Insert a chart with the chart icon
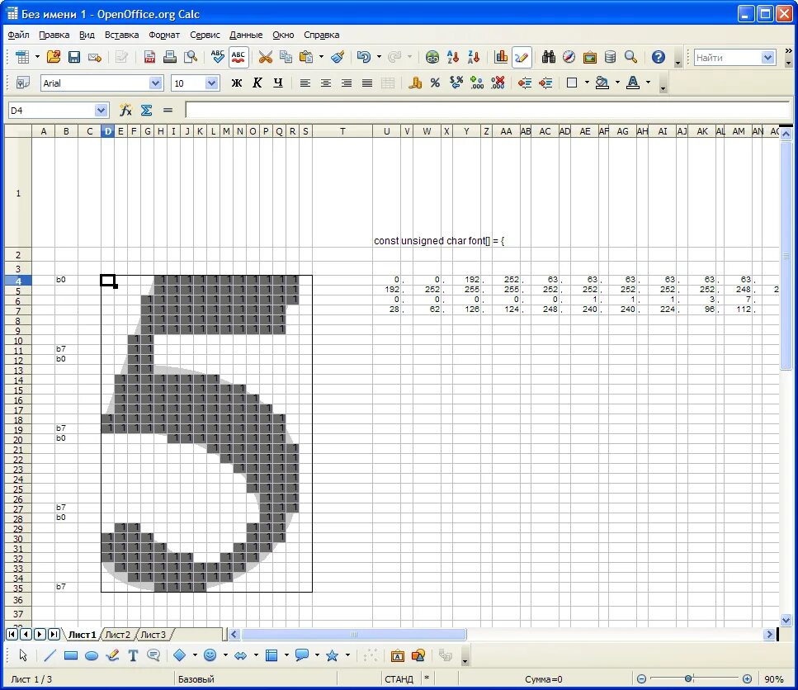The image size is (798, 690). pyautogui.click(x=501, y=57)
